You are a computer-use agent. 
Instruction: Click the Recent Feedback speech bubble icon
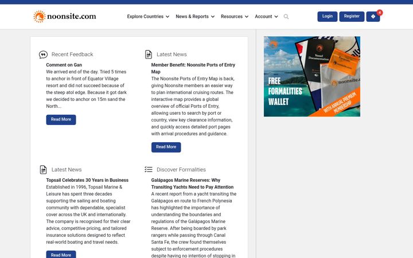(x=43, y=54)
